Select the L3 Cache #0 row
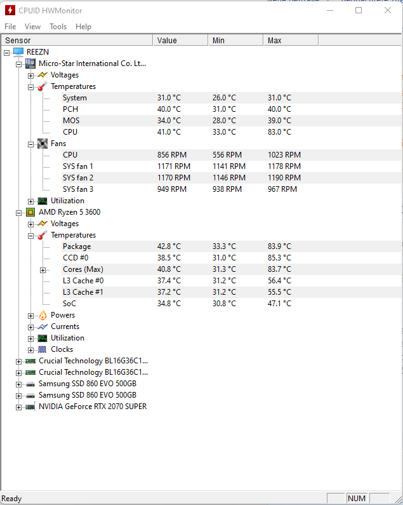403x505 pixels. point(232,281)
